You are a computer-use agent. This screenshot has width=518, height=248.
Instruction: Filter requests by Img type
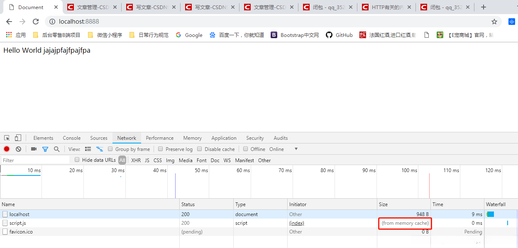(x=170, y=160)
